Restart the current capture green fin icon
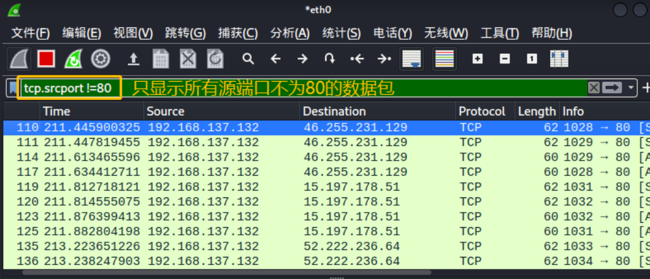 [x=73, y=59]
